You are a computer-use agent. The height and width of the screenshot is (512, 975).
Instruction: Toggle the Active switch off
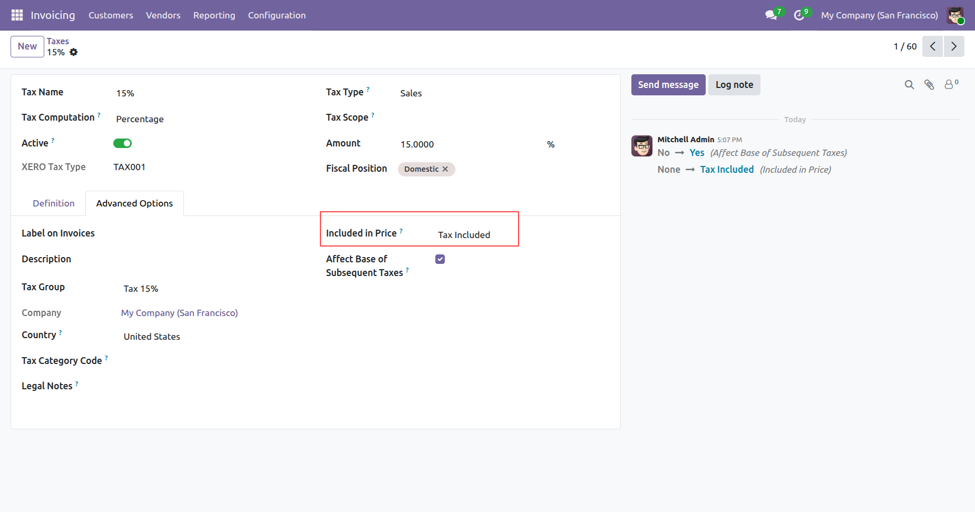[122, 143]
